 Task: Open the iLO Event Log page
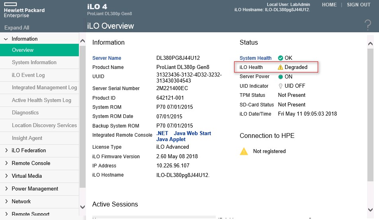[x=28, y=75]
